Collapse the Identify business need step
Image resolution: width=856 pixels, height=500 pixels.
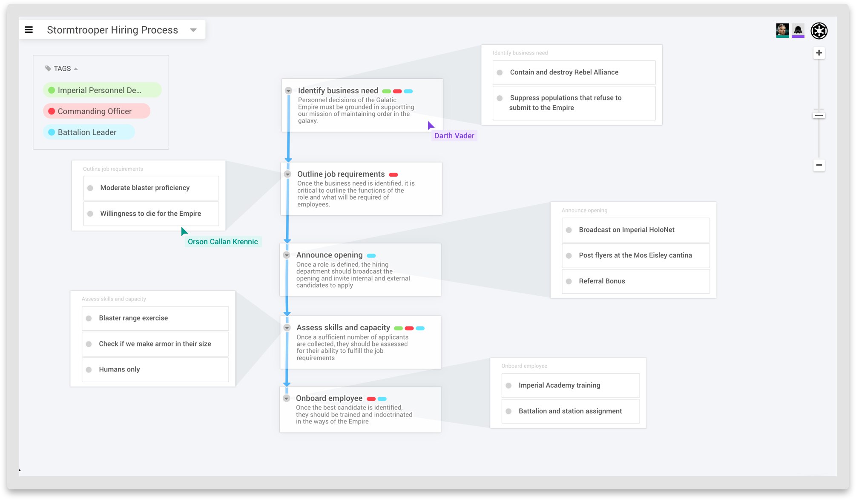(288, 91)
